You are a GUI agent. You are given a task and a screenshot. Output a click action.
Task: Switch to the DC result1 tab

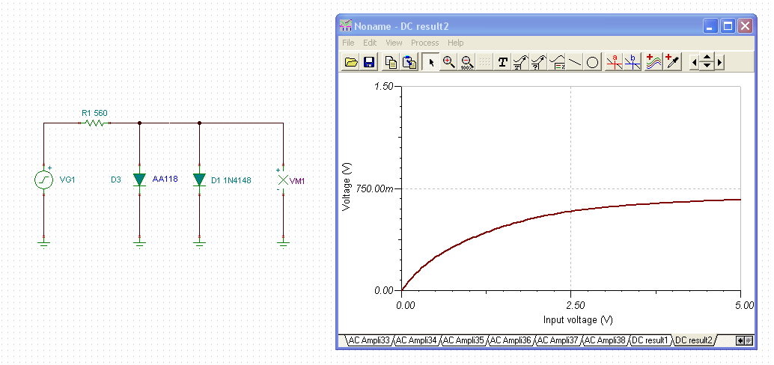click(x=650, y=340)
